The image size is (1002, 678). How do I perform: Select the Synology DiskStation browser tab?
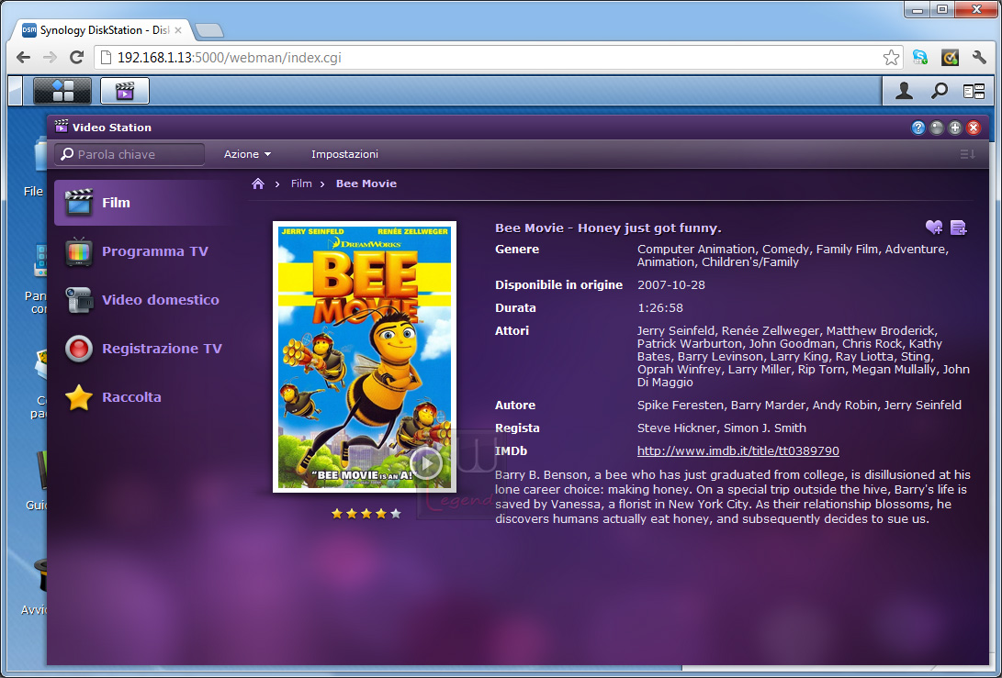102,30
